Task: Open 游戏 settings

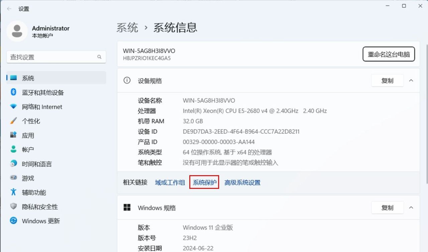Action: point(56,178)
